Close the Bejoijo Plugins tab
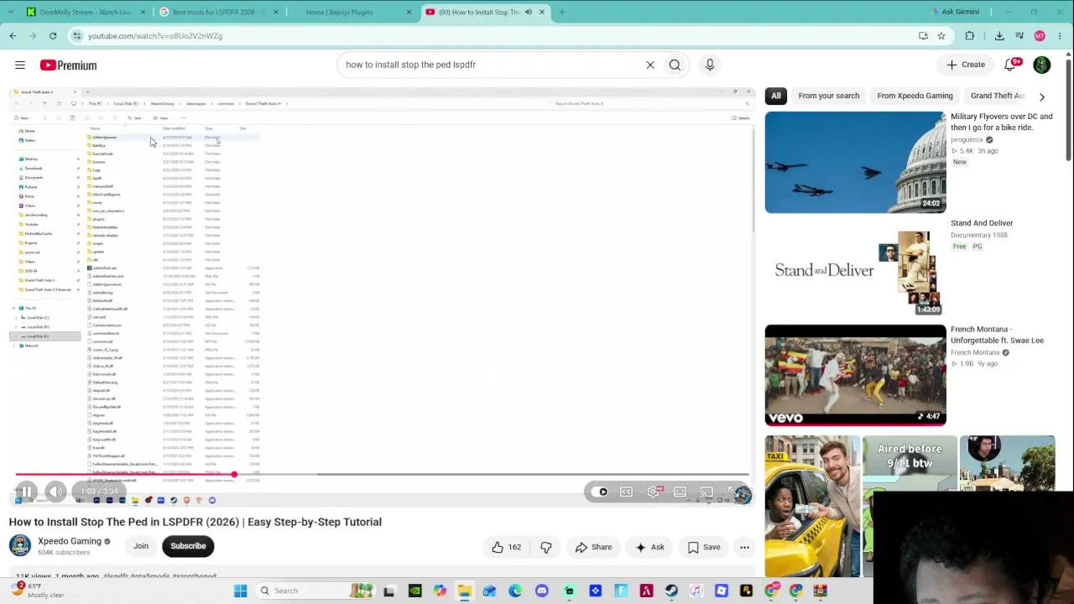The image size is (1074, 604). click(x=409, y=12)
